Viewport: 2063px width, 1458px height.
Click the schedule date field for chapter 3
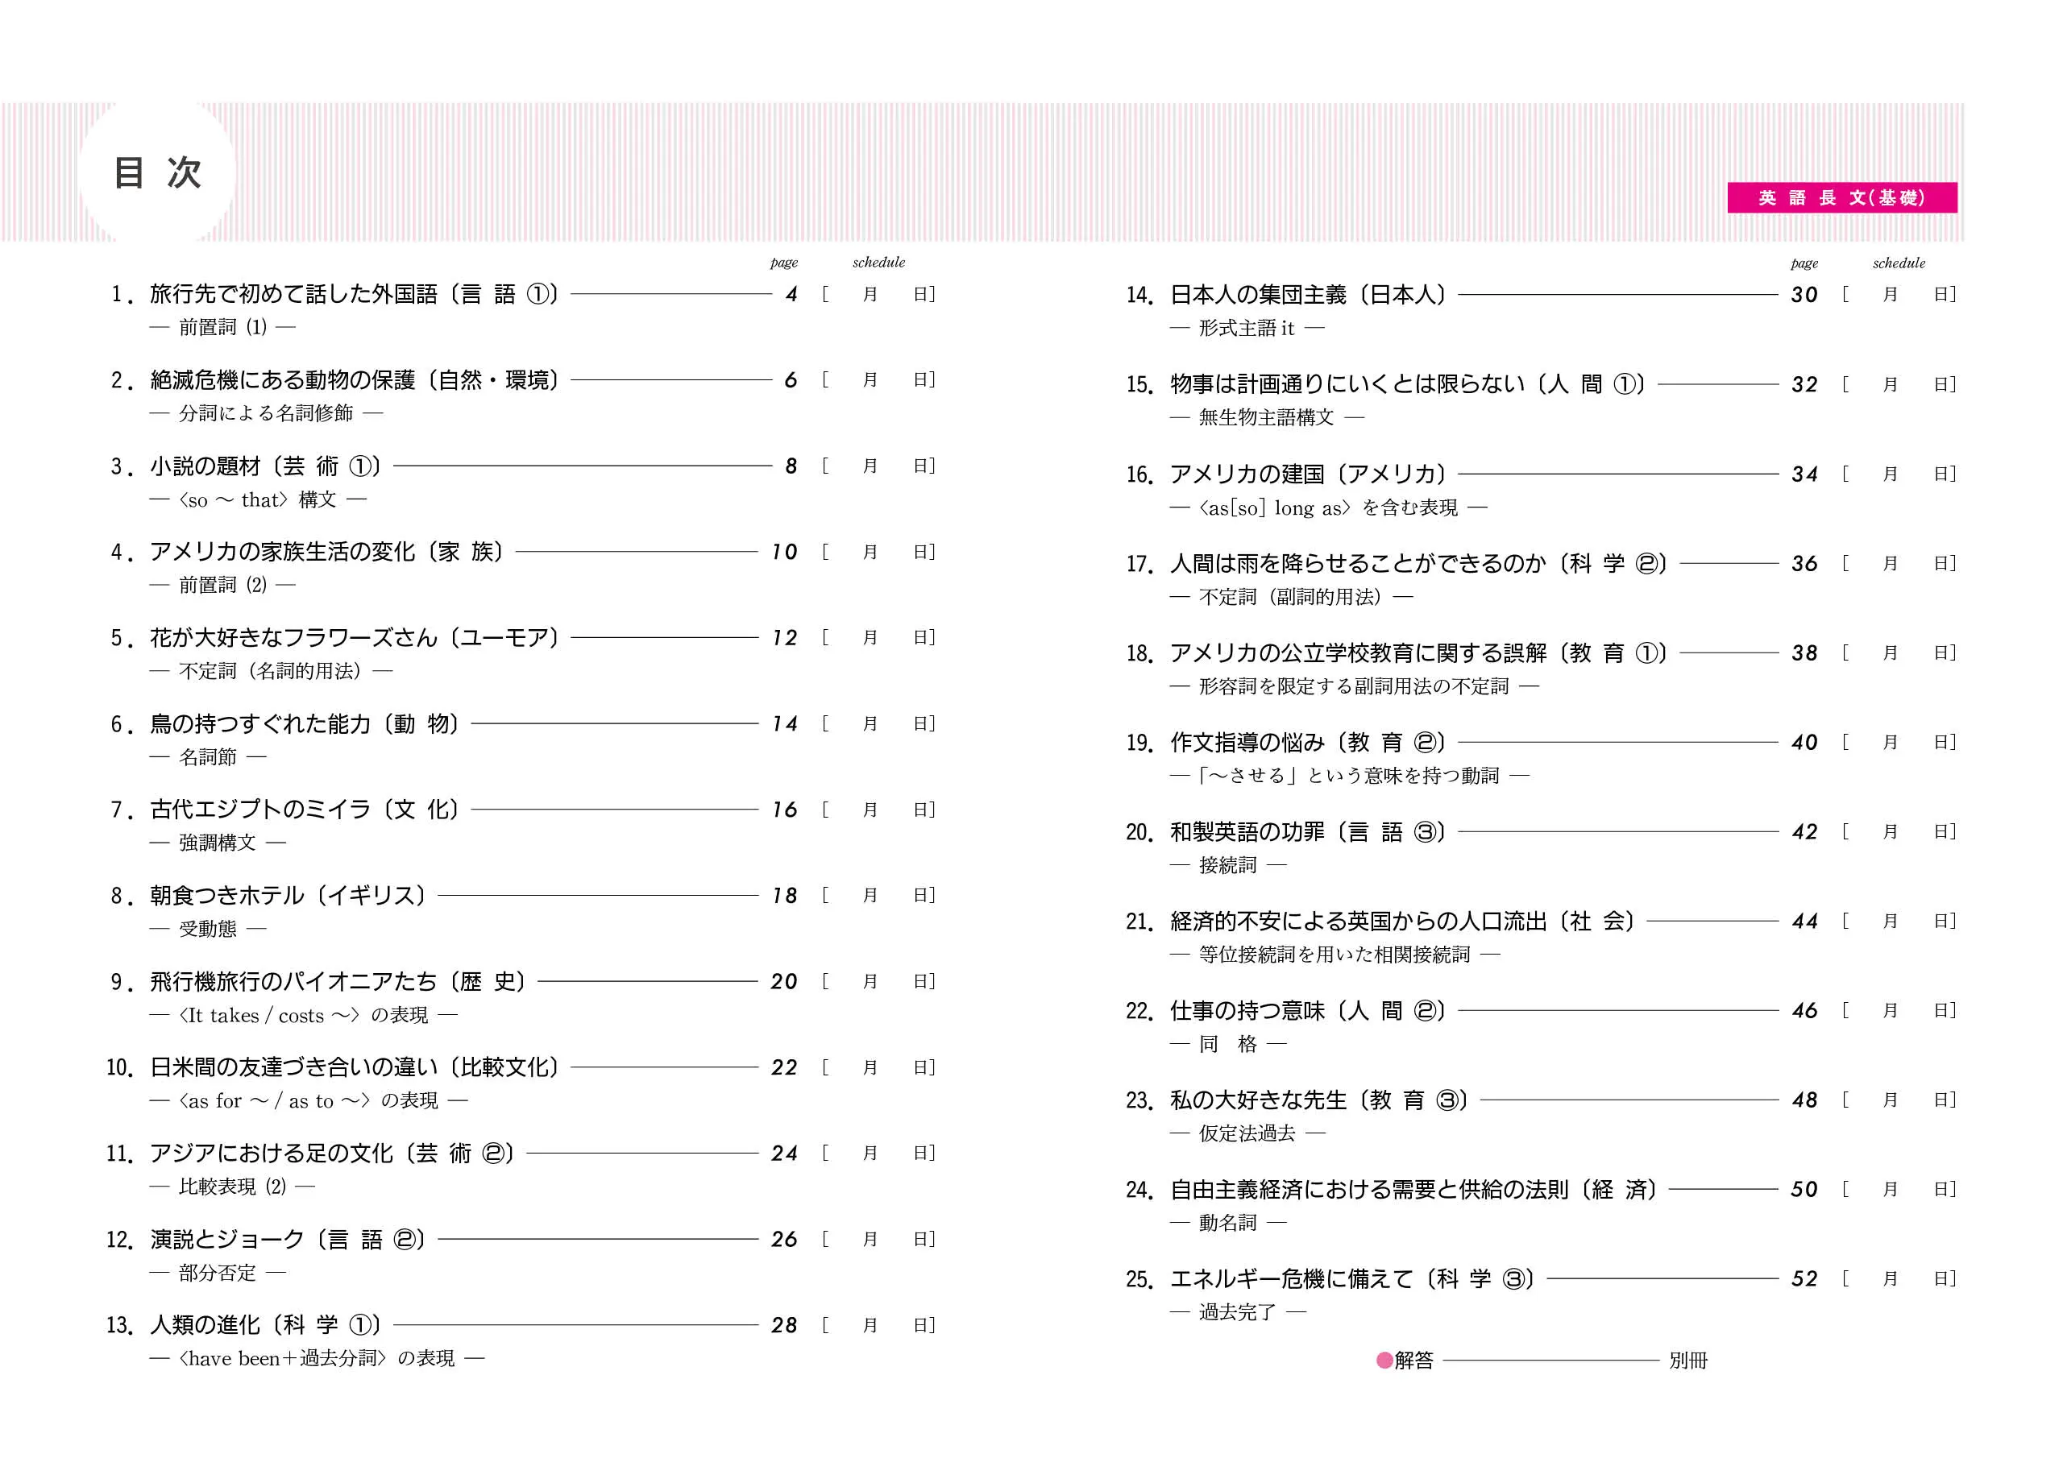(878, 466)
